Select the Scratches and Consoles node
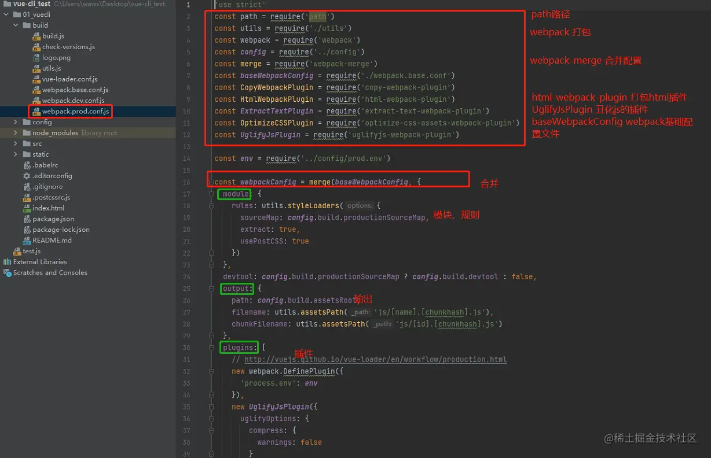 click(50, 273)
